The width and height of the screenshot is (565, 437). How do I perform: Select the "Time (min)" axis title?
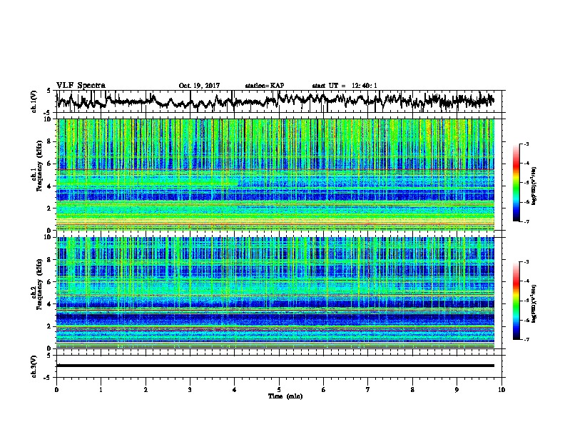pos(285,396)
